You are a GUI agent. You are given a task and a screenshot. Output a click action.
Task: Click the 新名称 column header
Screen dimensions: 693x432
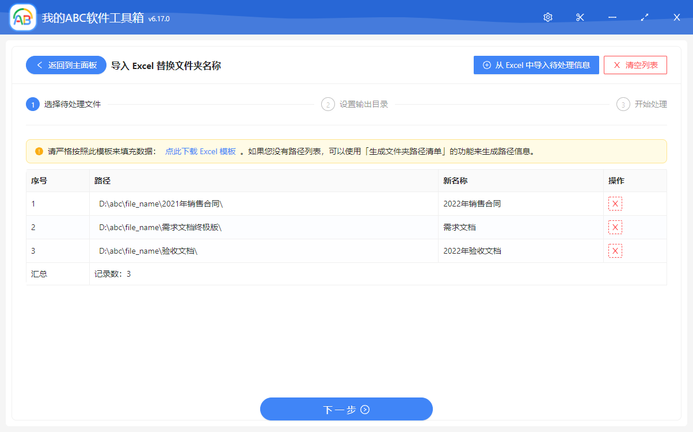(455, 181)
